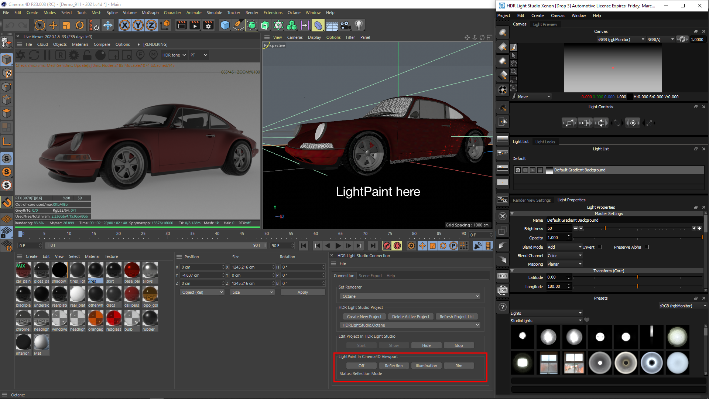Enable the Preserve Alpha checkbox
Viewport: 709px width, 399px height.
647,247
